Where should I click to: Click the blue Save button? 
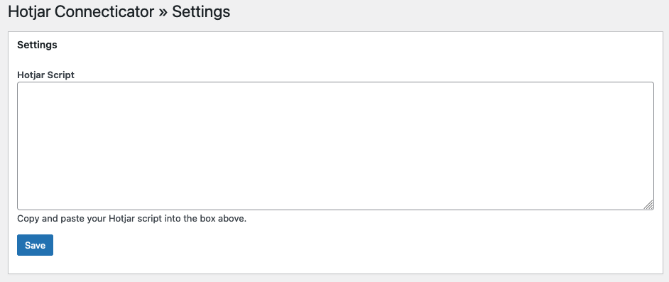[x=35, y=245]
